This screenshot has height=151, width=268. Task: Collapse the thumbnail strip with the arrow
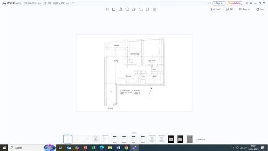pyautogui.click(x=134, y=133)
